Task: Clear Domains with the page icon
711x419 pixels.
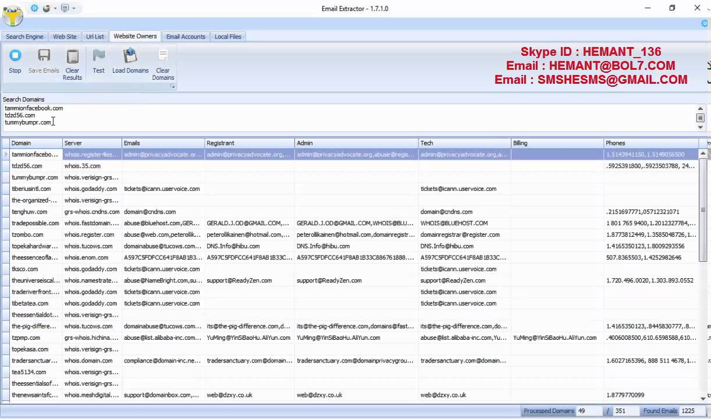Action: click(163, 65)
